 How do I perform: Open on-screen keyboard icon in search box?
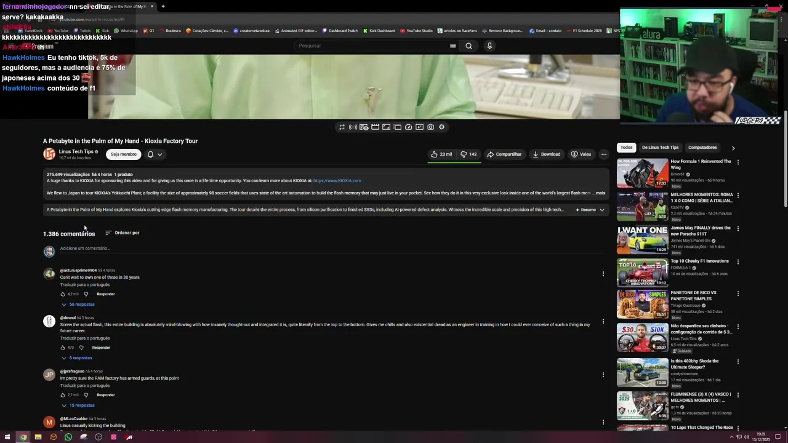point(452,46)
